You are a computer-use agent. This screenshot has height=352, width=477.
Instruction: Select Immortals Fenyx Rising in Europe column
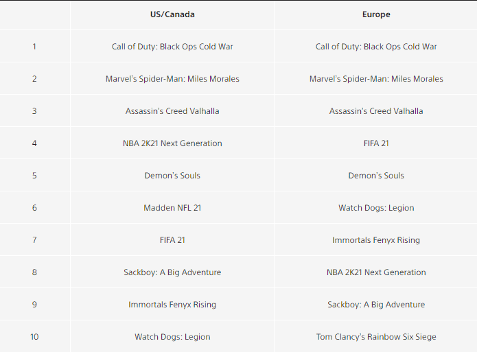(x=376, y=240)
